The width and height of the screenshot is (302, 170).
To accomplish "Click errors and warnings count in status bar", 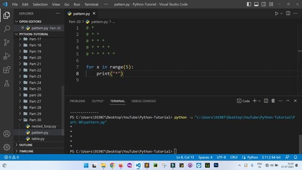I will pos(11,157).
